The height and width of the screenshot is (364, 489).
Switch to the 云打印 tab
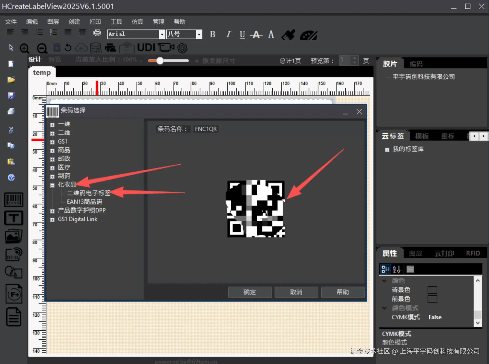(444, 253)
